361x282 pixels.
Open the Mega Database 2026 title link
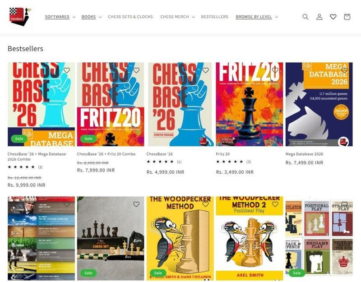304,154
